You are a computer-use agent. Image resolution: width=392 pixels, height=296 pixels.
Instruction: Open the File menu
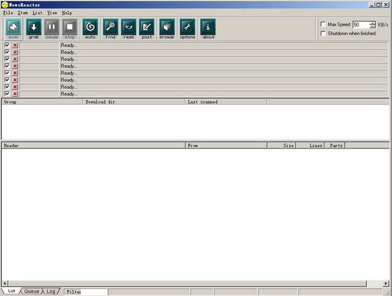pyautogui.click(x=8, y=13)
